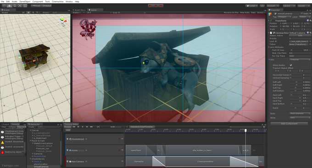
Task: Open the Cinemachine menu
Action: 58,1
